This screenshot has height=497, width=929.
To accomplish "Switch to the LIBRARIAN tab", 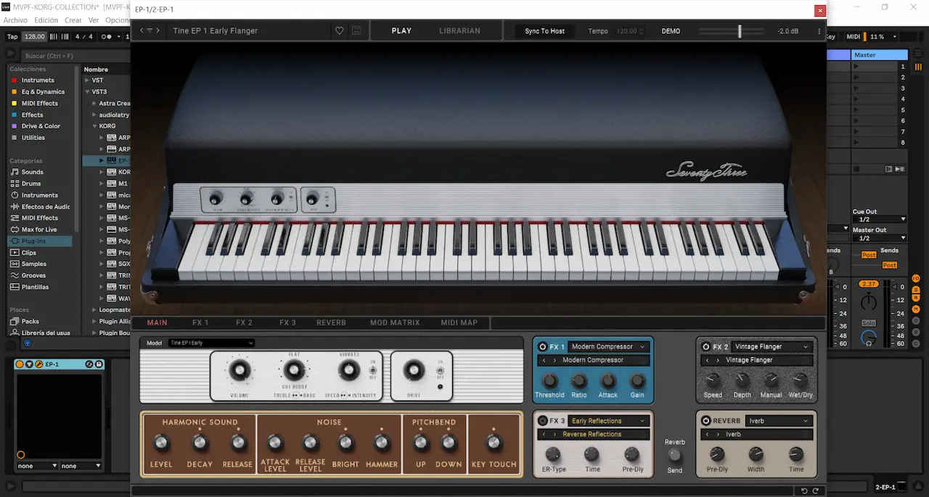I will 459,31.
